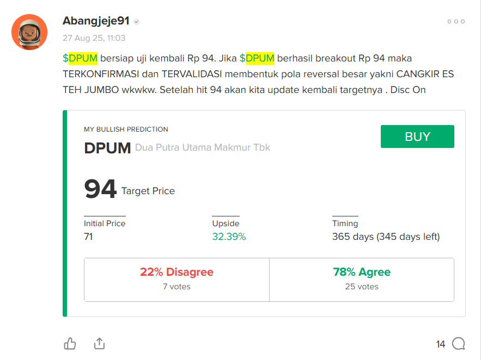Image resolution: width=481 pixels, height=360 pixels.
Task: Open the three-dot post options menu
Action: 455,22
